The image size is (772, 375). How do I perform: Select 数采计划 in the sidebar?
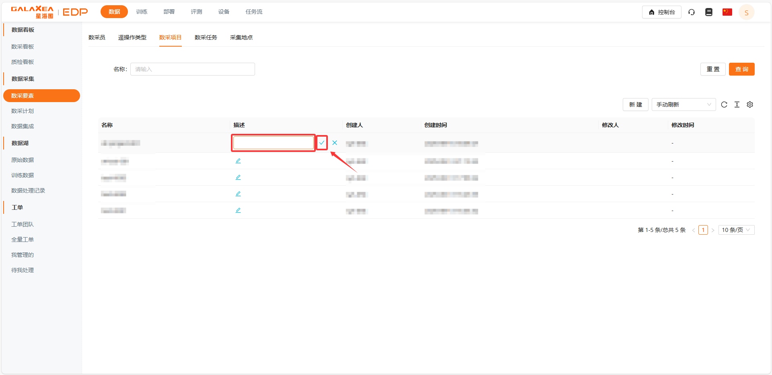(x=23, y=111)
